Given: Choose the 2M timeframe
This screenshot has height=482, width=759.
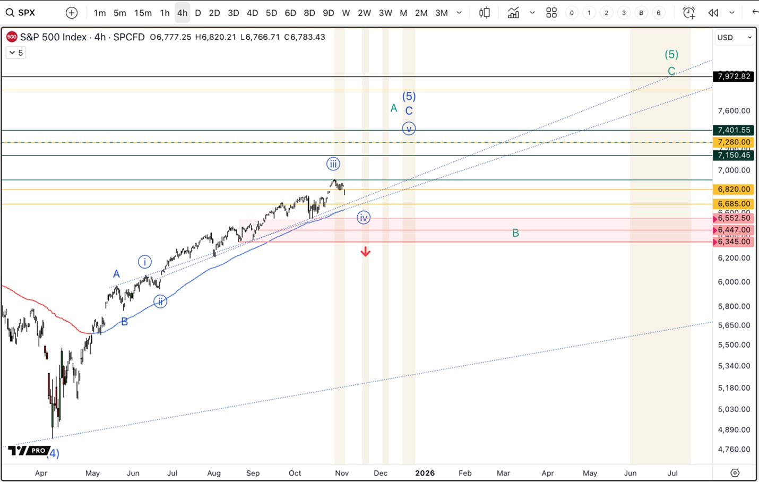Looking at the screenshot, I should pyautogui.click(x=421, y=13).
